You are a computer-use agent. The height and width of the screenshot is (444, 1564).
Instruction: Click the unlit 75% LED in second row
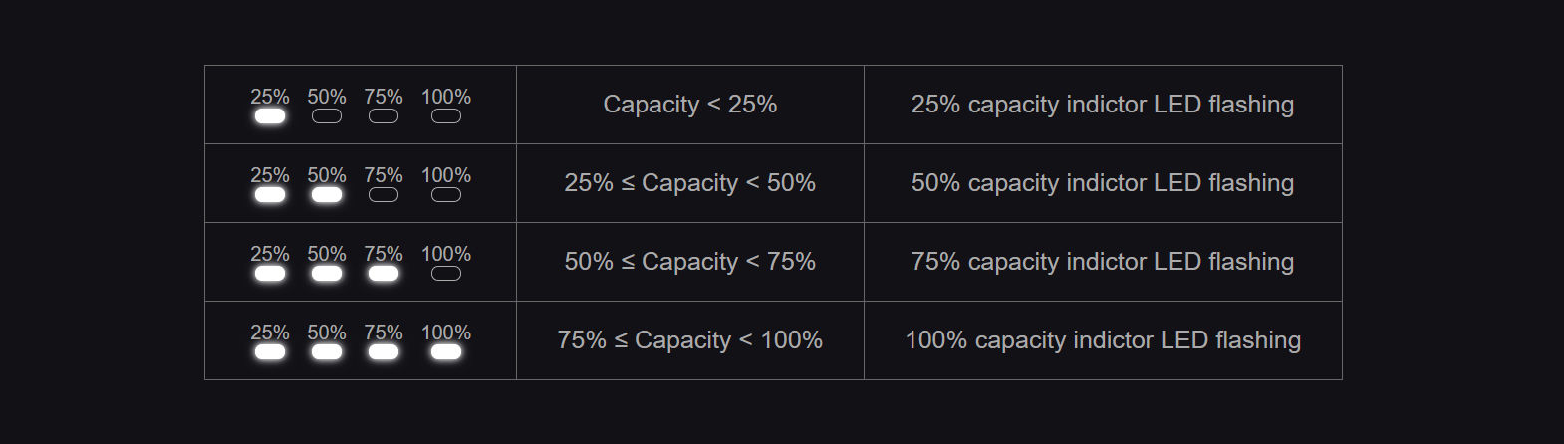pyautogui.click(x=384, y=195)
